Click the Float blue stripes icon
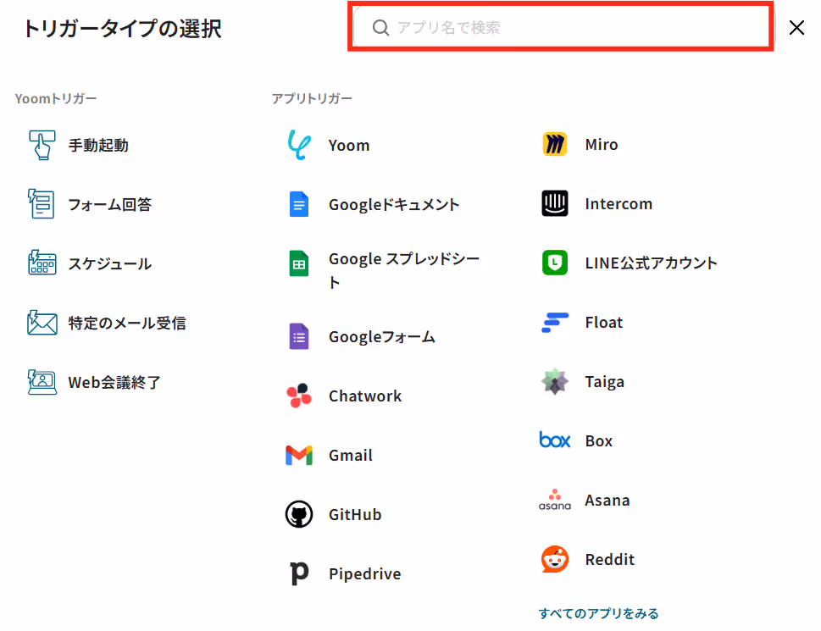This screenshot has width=821, height=631. 555,323
